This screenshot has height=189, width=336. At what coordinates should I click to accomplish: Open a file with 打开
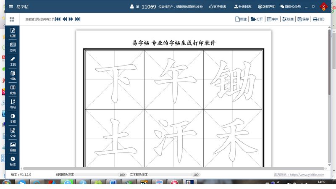[257, 19]
